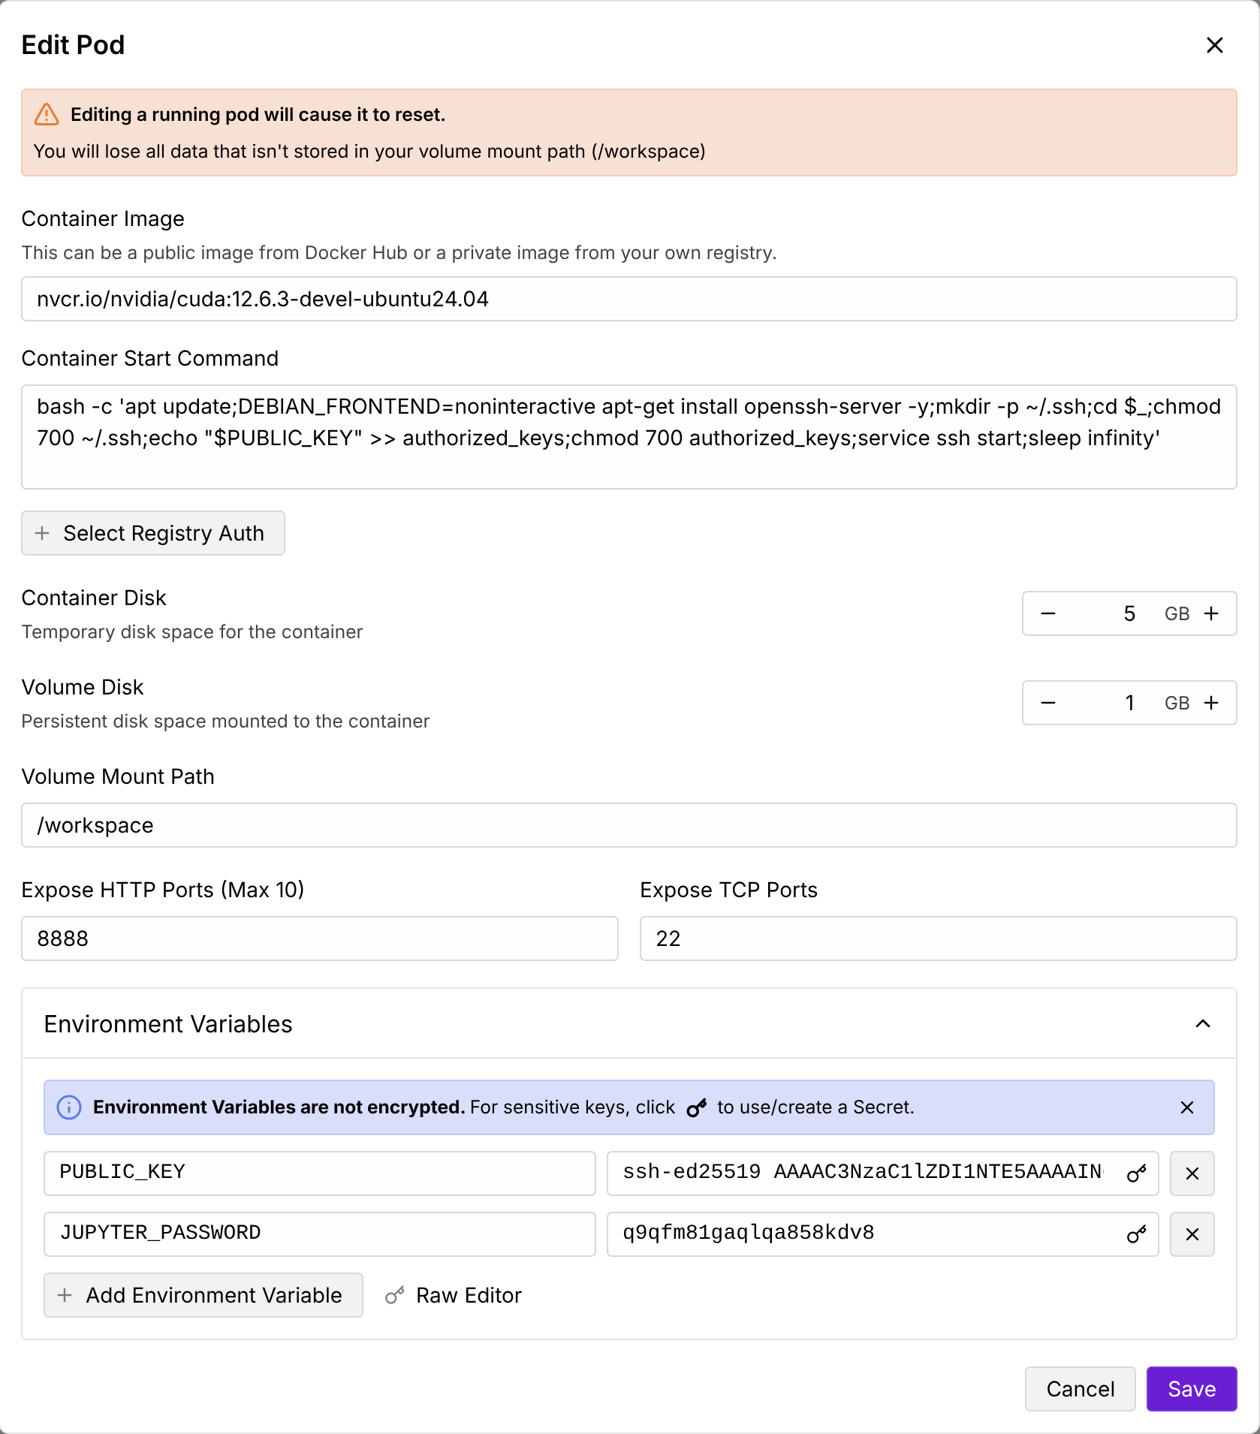
Task: Increase Container Disk size
Action: (x=1211, y=613)
